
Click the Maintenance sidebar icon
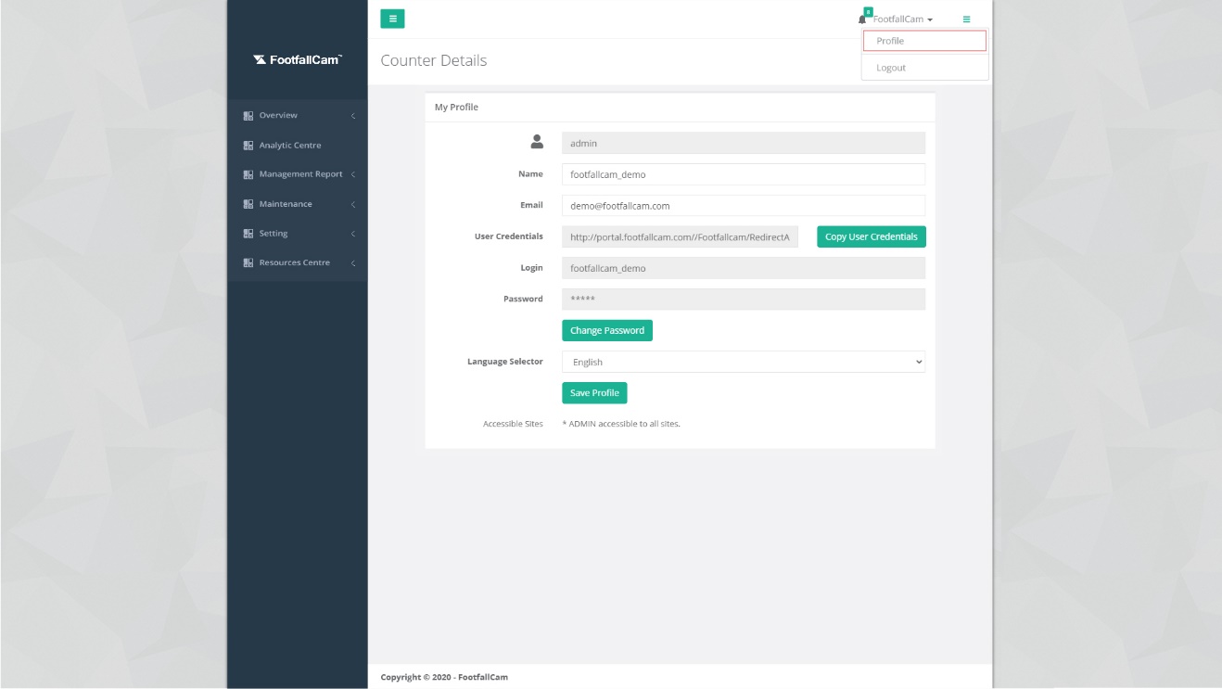tap(248, 204)
